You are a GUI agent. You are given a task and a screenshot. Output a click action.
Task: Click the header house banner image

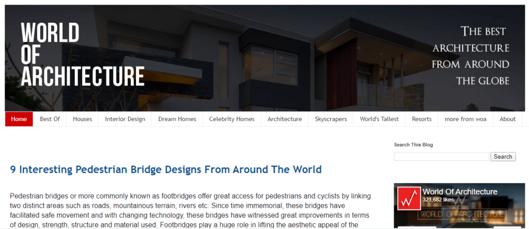pos(289,57)
